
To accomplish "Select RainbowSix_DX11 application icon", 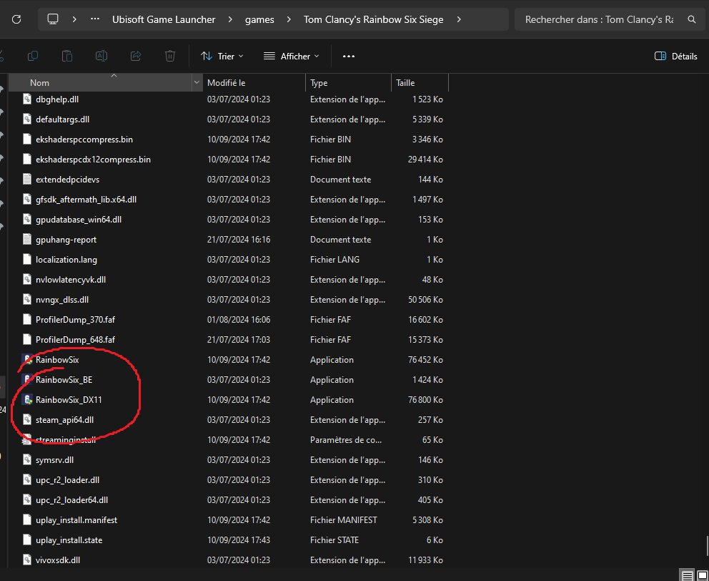I will coord(28,400).
